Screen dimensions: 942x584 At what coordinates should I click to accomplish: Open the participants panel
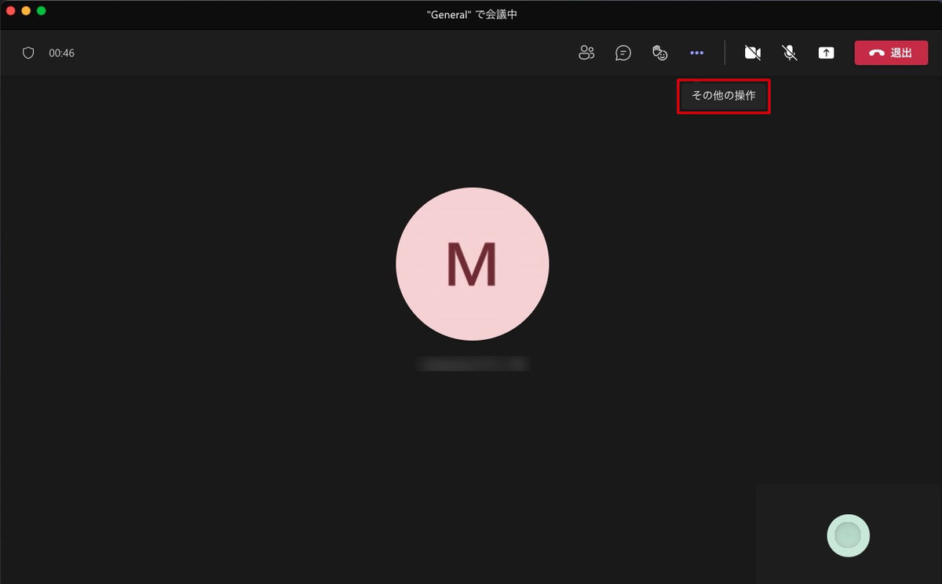(586, 53)
